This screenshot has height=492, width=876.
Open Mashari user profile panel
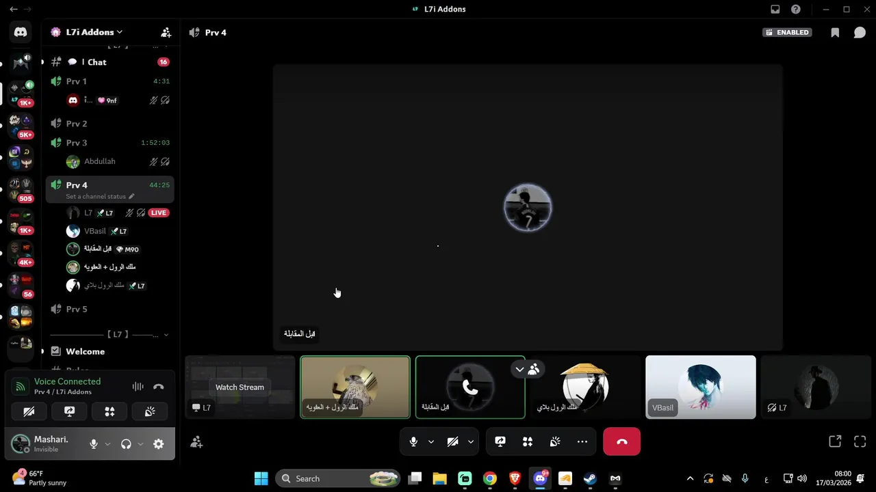[47, 444]
